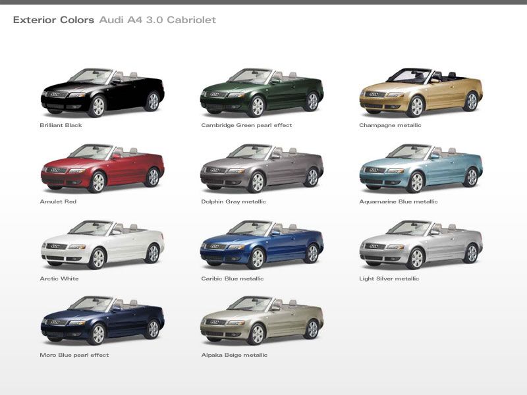Click the Amulet Red caption
Screen dimensions: 527x395
coord(58,201)
